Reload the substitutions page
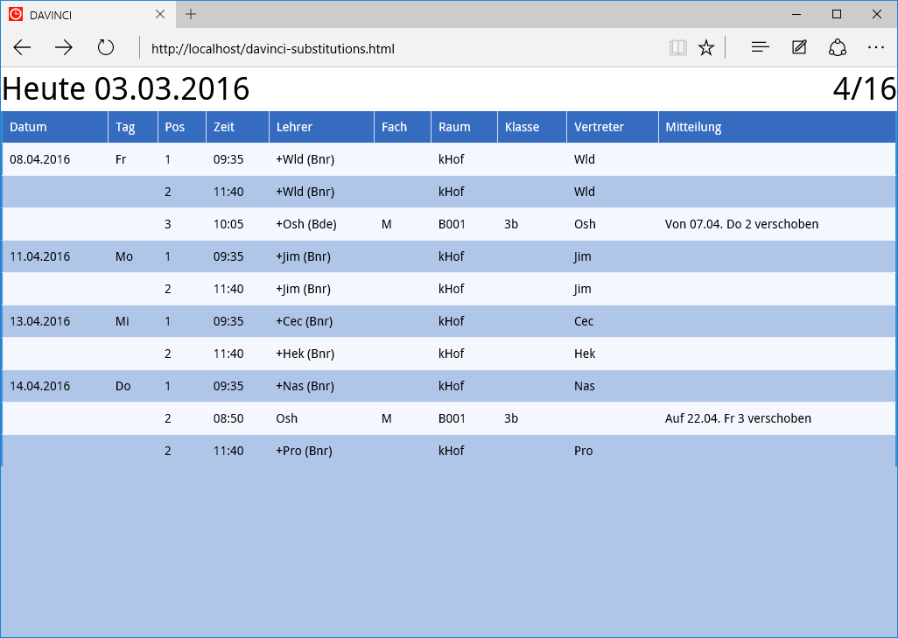Screen dimensions: 898x638 coord(106,47)
